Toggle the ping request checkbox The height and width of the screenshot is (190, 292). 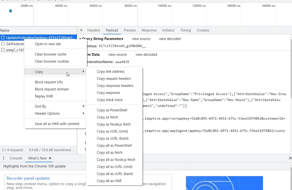(x=3, y=50)
